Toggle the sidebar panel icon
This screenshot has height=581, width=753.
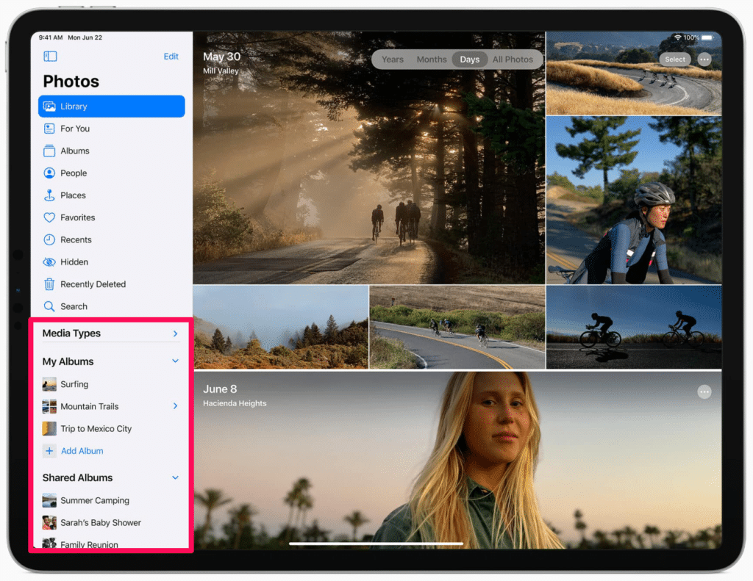(50, 57)
